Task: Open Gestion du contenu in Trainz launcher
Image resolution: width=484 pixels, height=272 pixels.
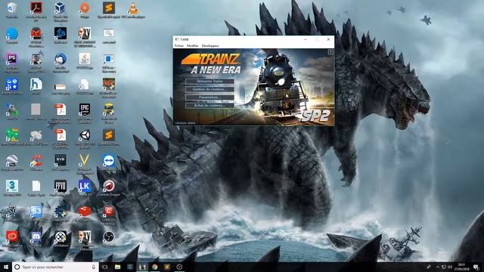Action: coord(209,89)
